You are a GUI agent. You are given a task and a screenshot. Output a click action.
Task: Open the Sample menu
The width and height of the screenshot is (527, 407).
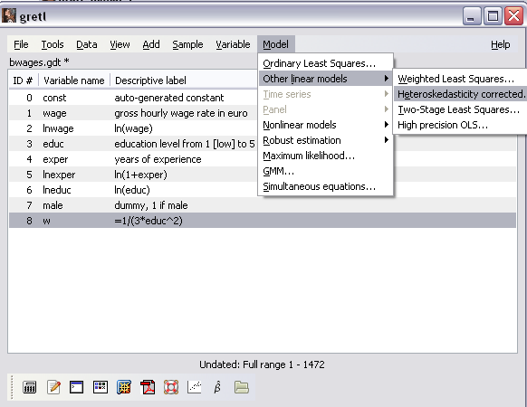[187, 44]
